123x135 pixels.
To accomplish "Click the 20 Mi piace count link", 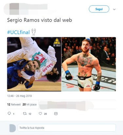I will (x=29, y=105).
